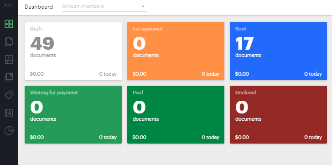The width and height of the screenshot is (332, 165).
Task: Click the All team members filter field
Action: 104,6
